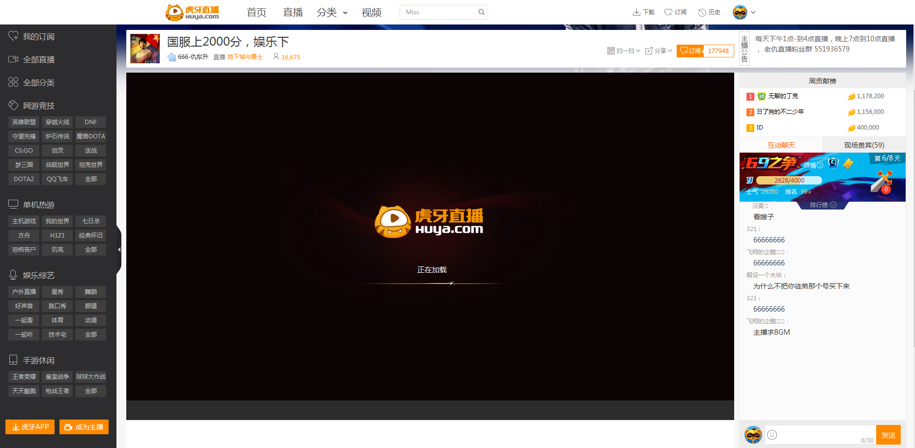
Task: Click the chat message input field
Action: [821, 435]
